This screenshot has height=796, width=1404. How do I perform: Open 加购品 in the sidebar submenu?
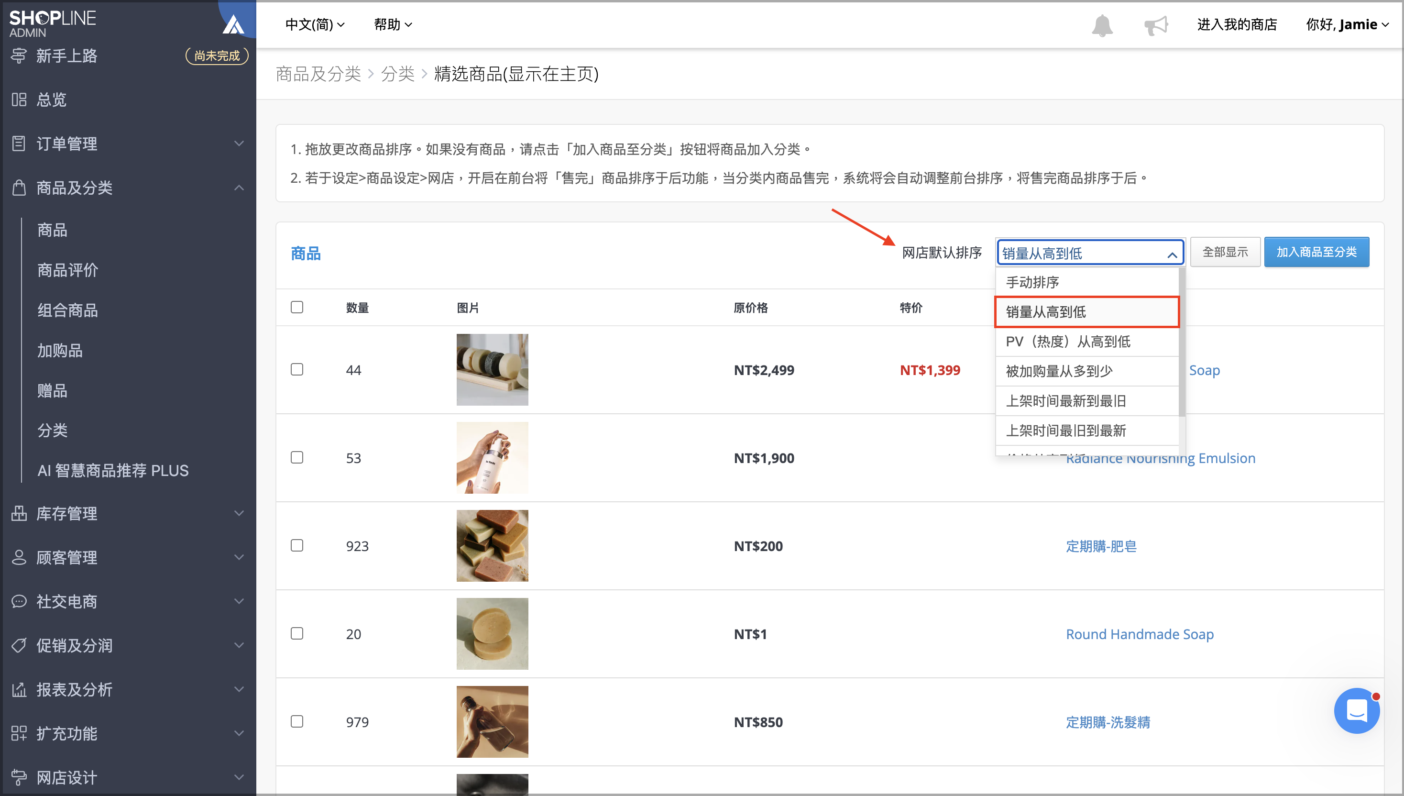60,350
